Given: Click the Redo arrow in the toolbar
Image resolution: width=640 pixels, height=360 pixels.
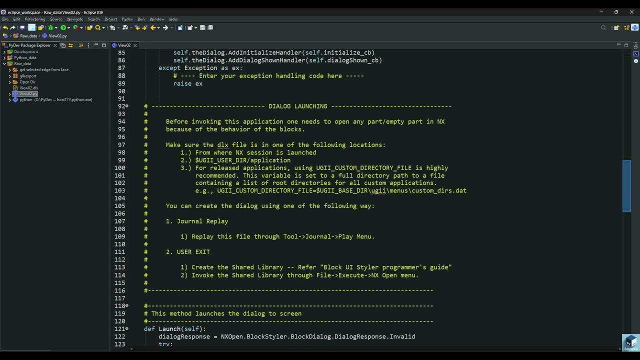Looking at the screenshot, I should pyautogui.click(x=13, y=27).
